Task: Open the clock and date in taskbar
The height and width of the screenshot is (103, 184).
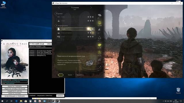Action: point(176,101)
